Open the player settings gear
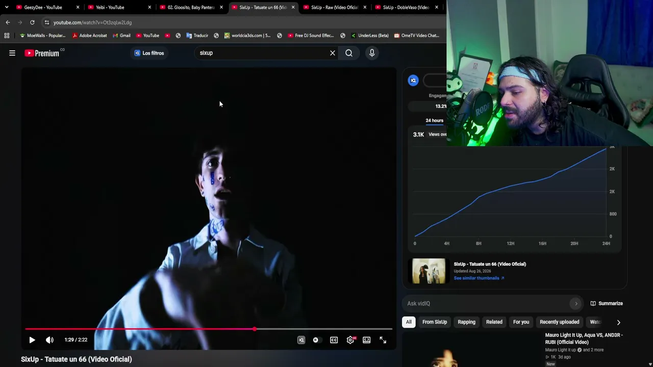 pyautogui.click(x=350, y=340)
